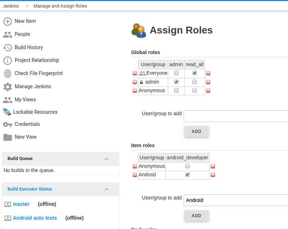Remove Everyone row using right red X

208,73
